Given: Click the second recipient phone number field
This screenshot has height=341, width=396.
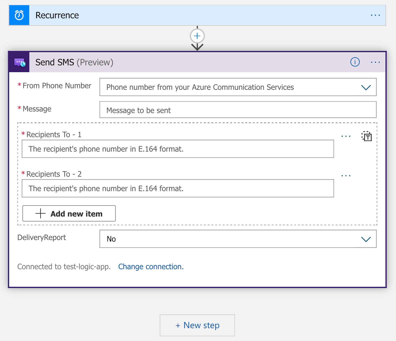Looking at the screenshot, I should tap(178, 188).
